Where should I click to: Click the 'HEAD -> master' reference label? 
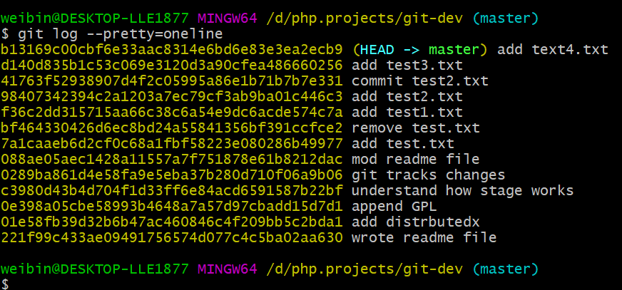(420, 50)
